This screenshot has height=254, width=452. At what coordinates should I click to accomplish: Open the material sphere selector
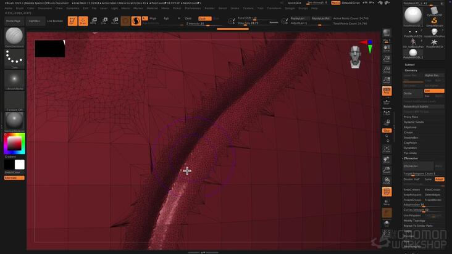click(x=14, y=121)
